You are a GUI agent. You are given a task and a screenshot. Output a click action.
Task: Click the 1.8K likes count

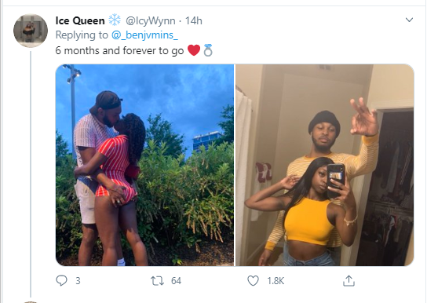pyautogui.click(x=276, y=281)
